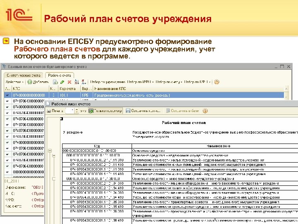Select the highlighted row with code 101.1
Screen dimensions: 298x224
click(144, 95)
